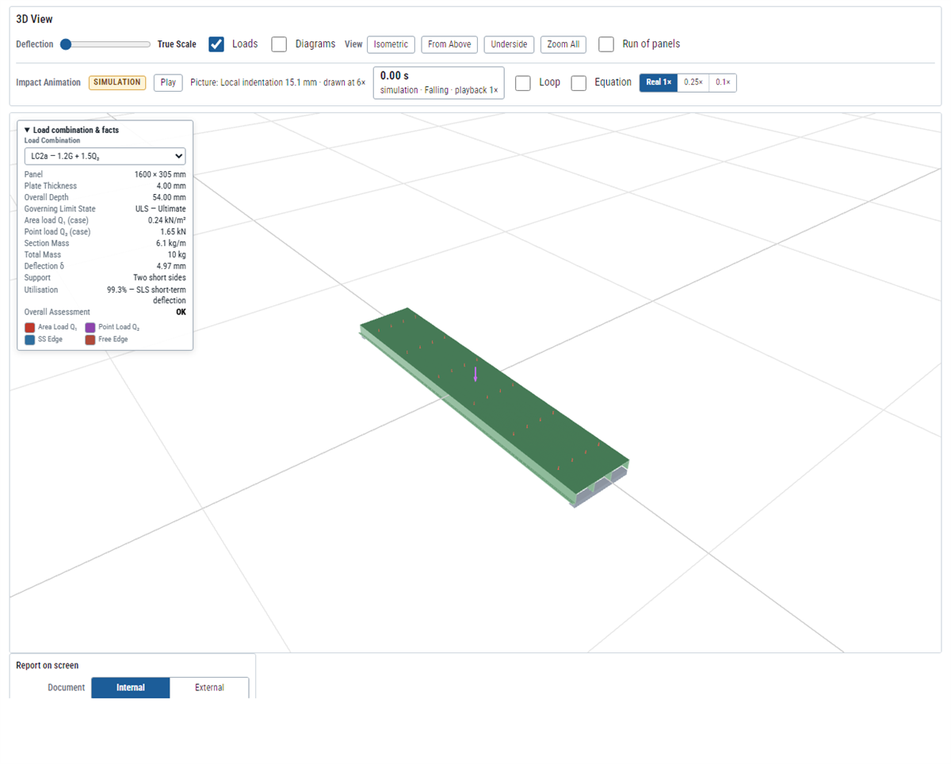Click the '0.24 kN/m²' area load value
Viewport: 951px width, 764px height.
167,220
